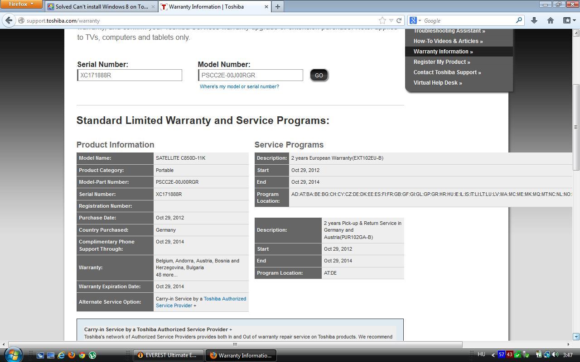Show hidden tray icons arrow
This screenshot has width=580, height=362.
point(493,355)
